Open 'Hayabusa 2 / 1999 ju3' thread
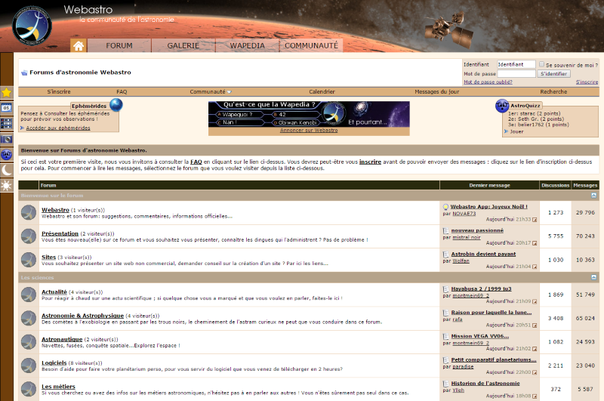This screenshot has height=401, width=604. point(482,288)
